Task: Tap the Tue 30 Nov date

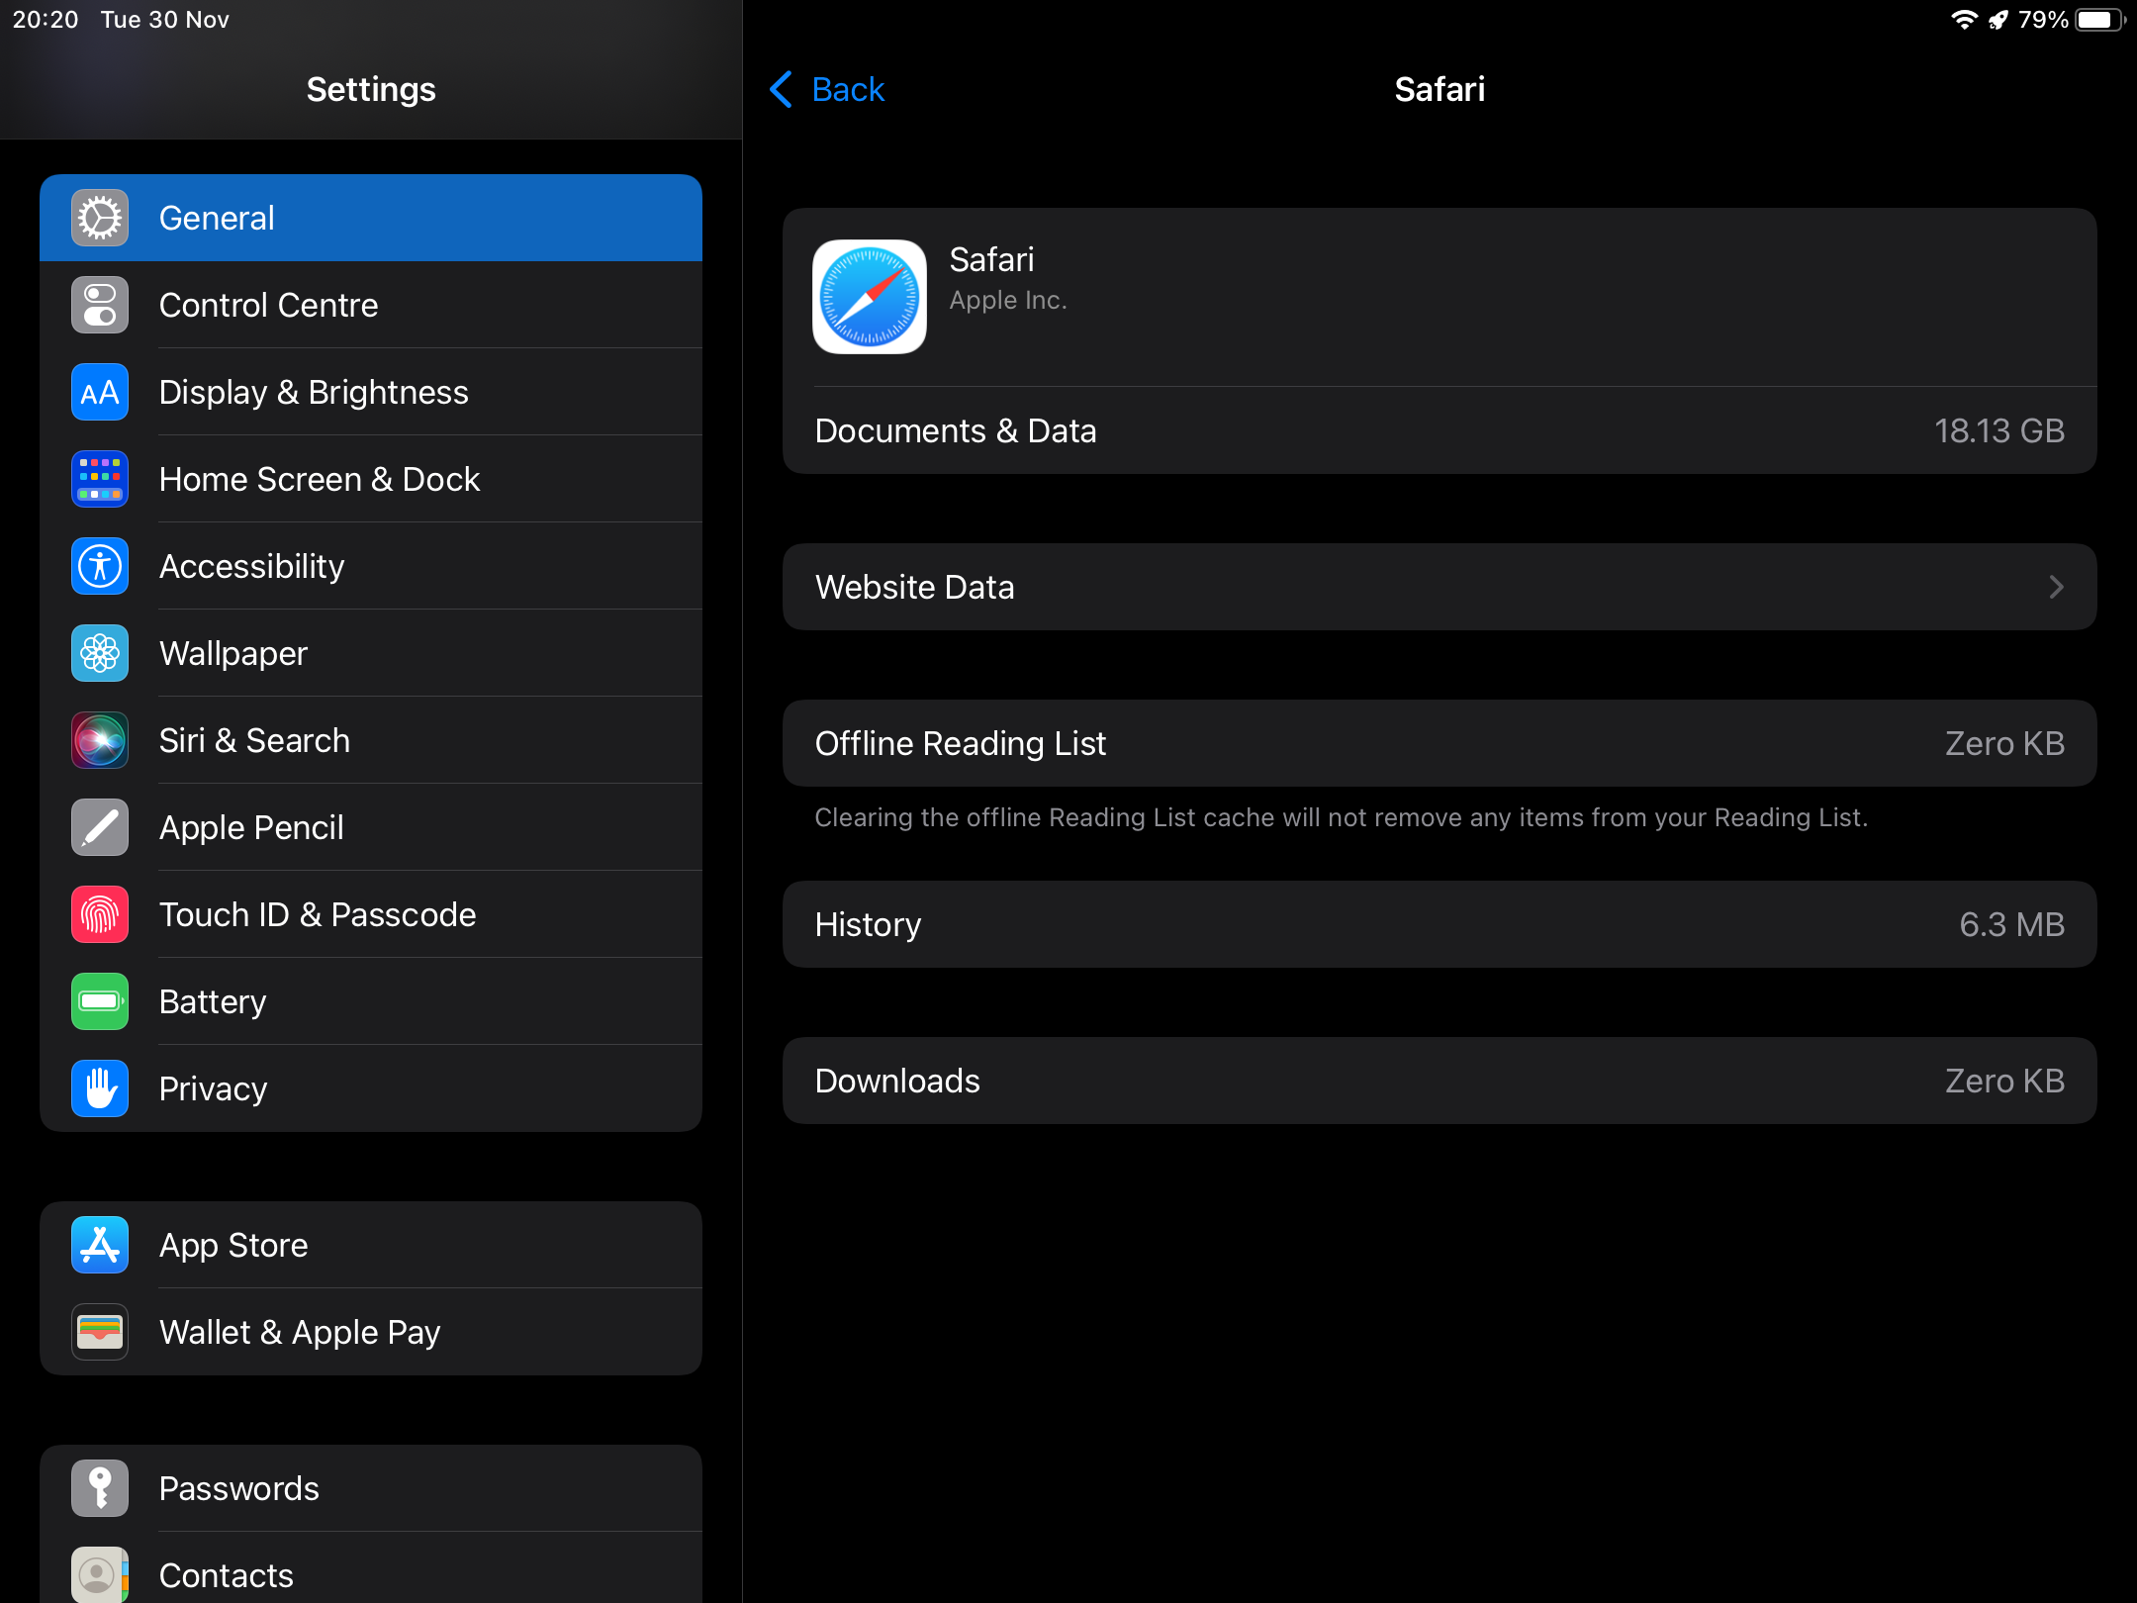Action: click(165, 20)
